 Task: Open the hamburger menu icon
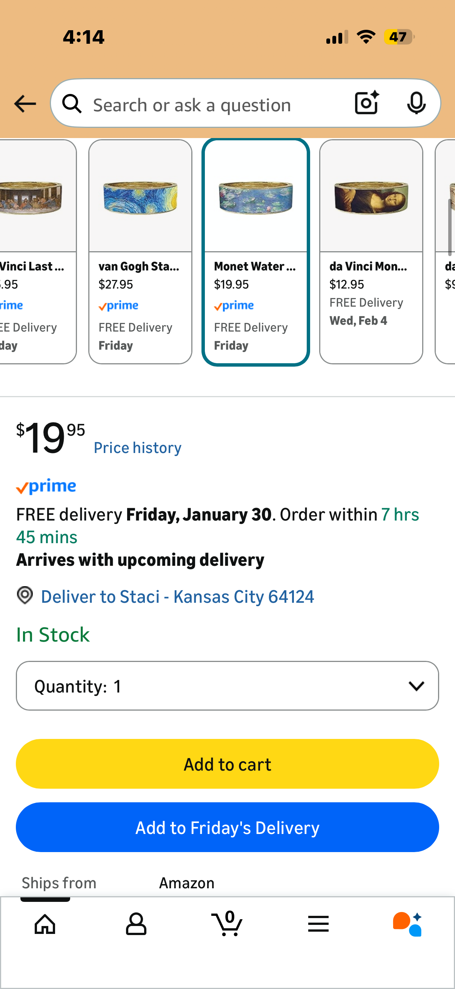click(318, 924)
